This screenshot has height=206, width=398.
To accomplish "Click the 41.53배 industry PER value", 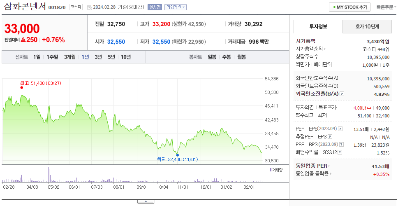I will click(380, 166).
